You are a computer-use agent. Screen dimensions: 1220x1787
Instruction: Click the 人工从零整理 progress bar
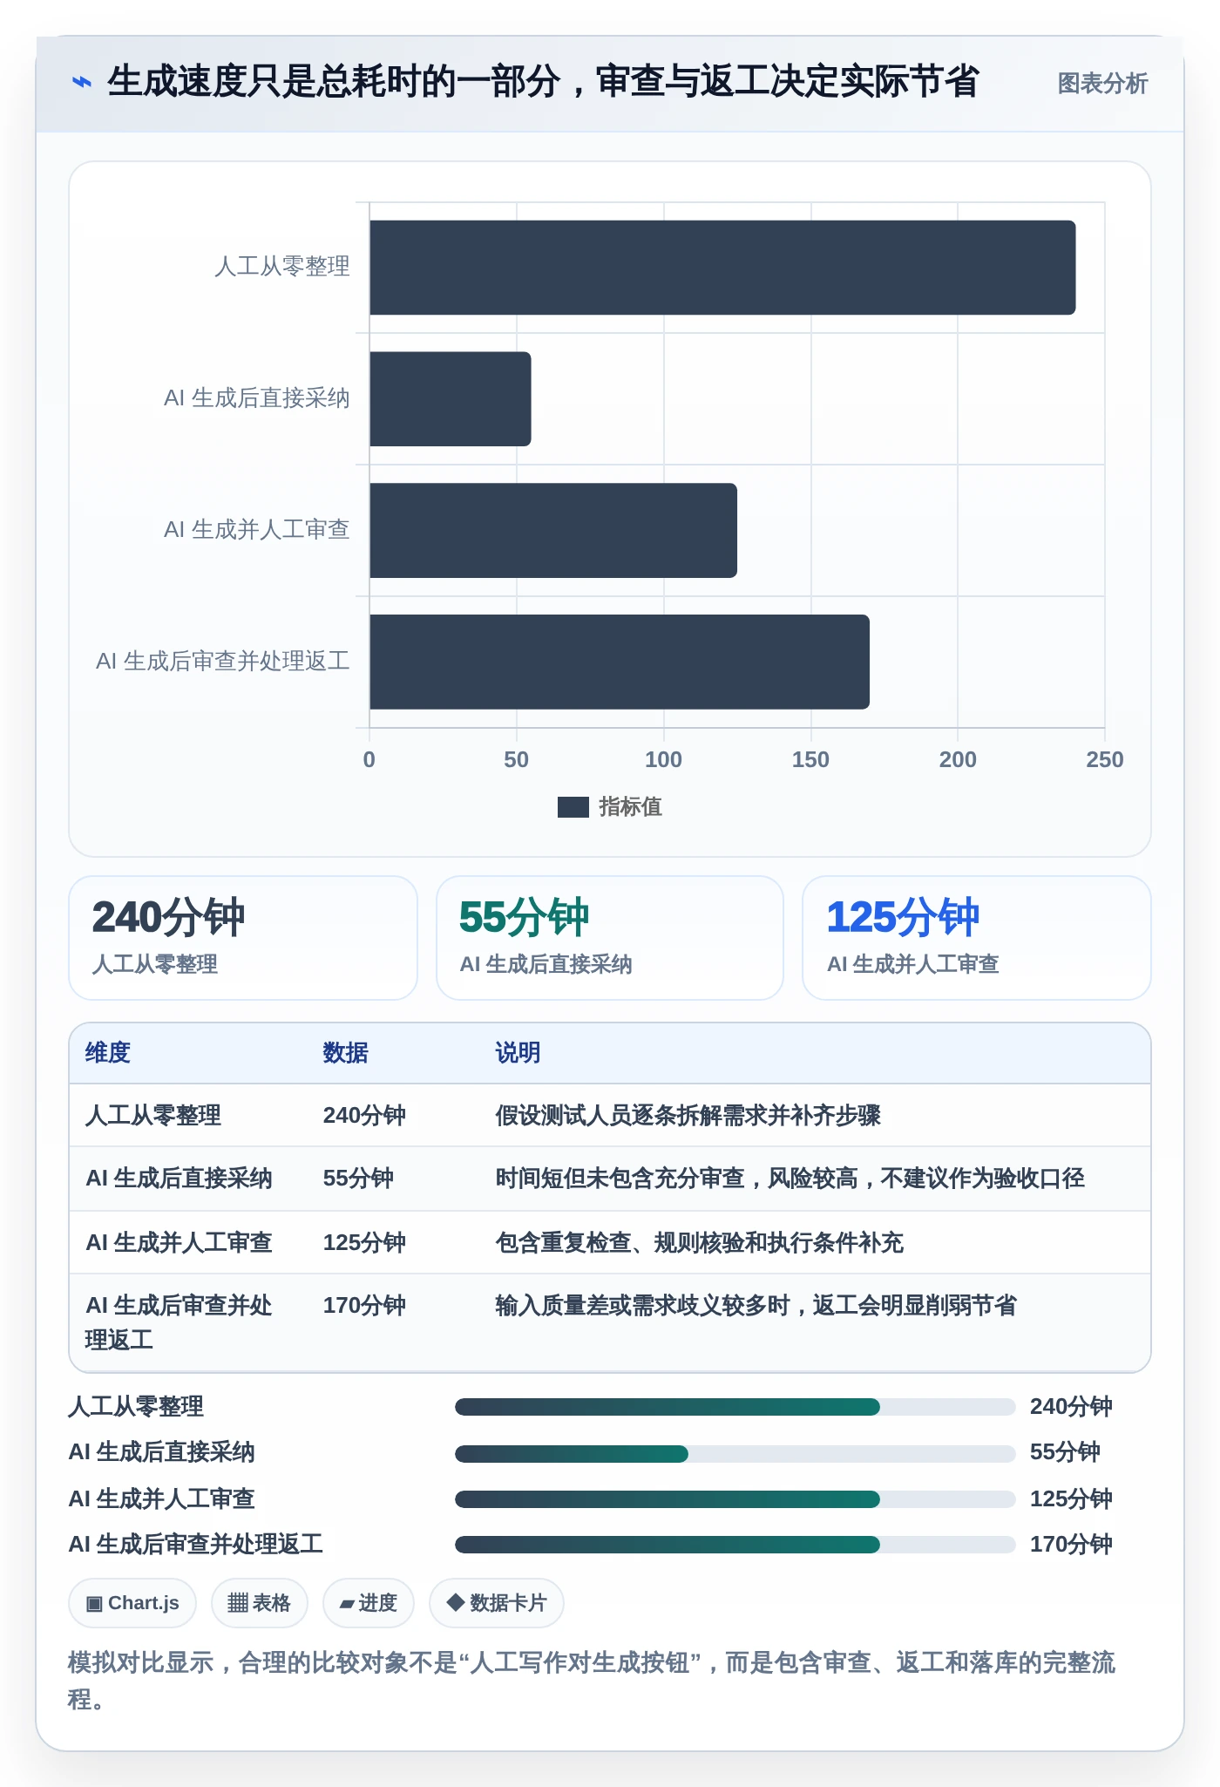(735, 1407)
